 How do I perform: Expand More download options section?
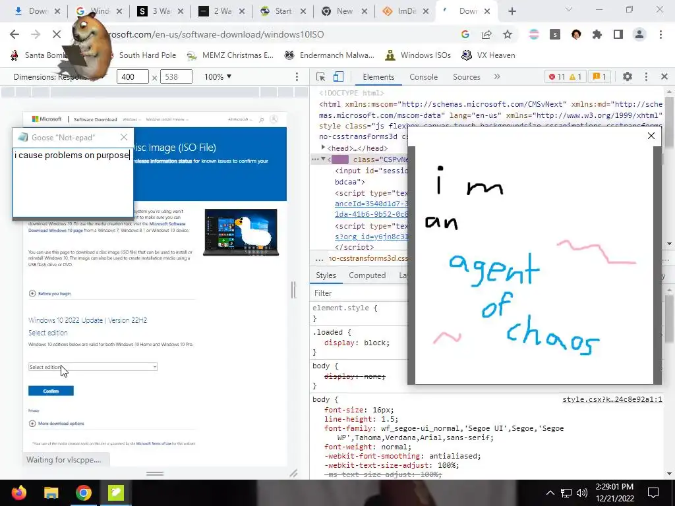point(57,424)
